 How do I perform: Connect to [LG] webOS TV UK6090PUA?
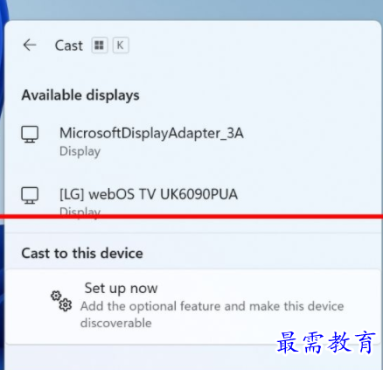click(192, 199)
